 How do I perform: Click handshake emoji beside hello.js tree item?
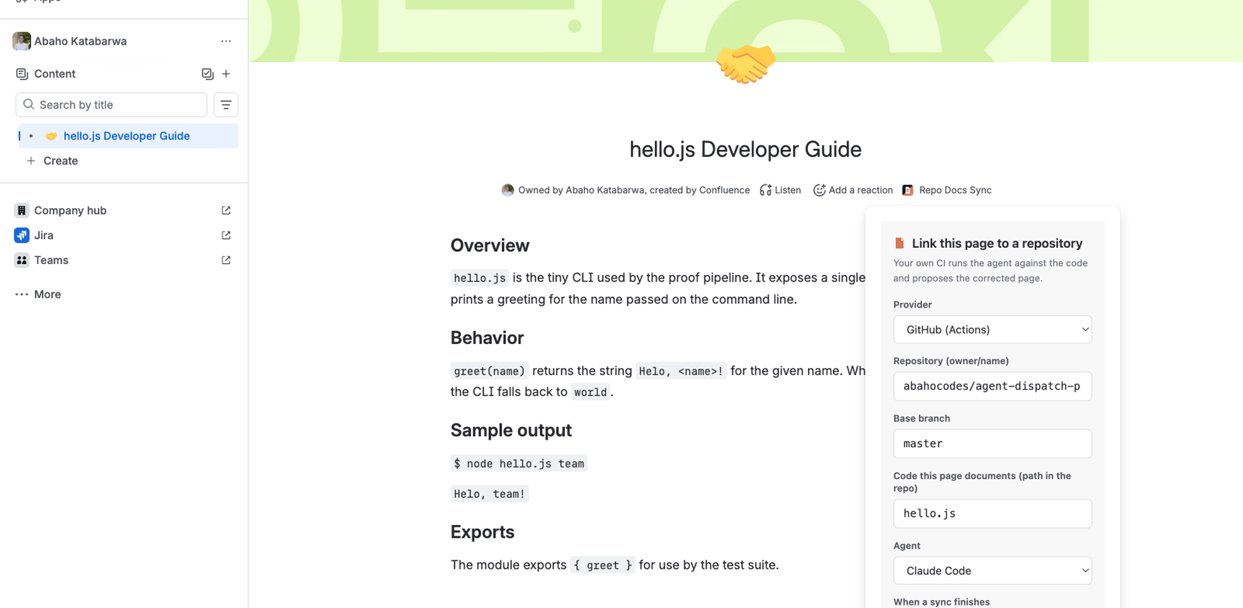[x=51, y=136]
